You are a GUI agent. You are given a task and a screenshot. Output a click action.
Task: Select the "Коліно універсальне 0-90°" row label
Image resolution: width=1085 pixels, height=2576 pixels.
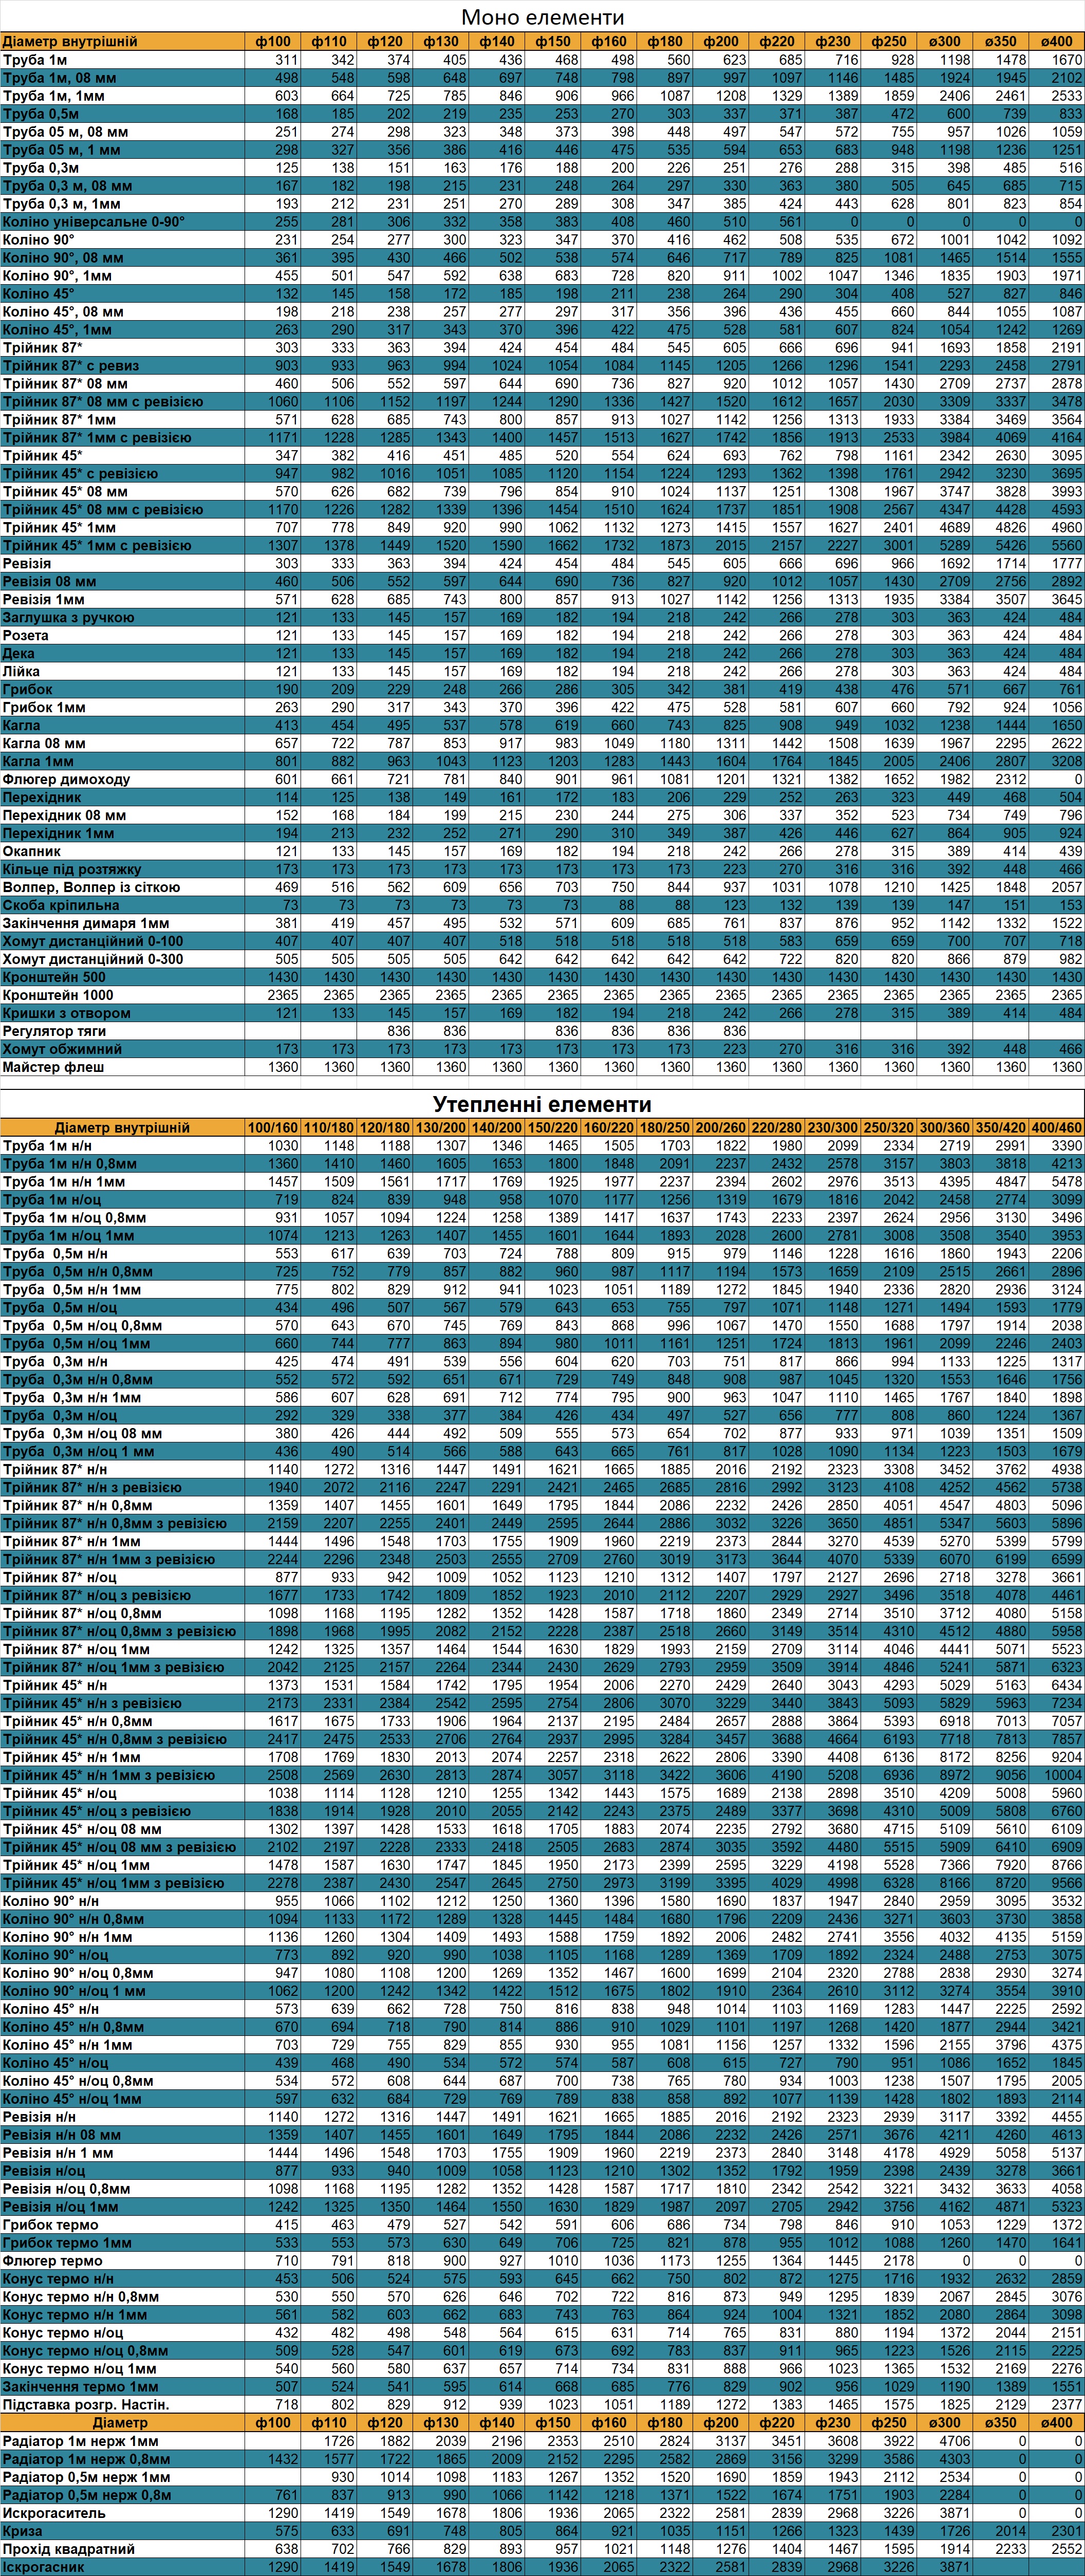94,222
